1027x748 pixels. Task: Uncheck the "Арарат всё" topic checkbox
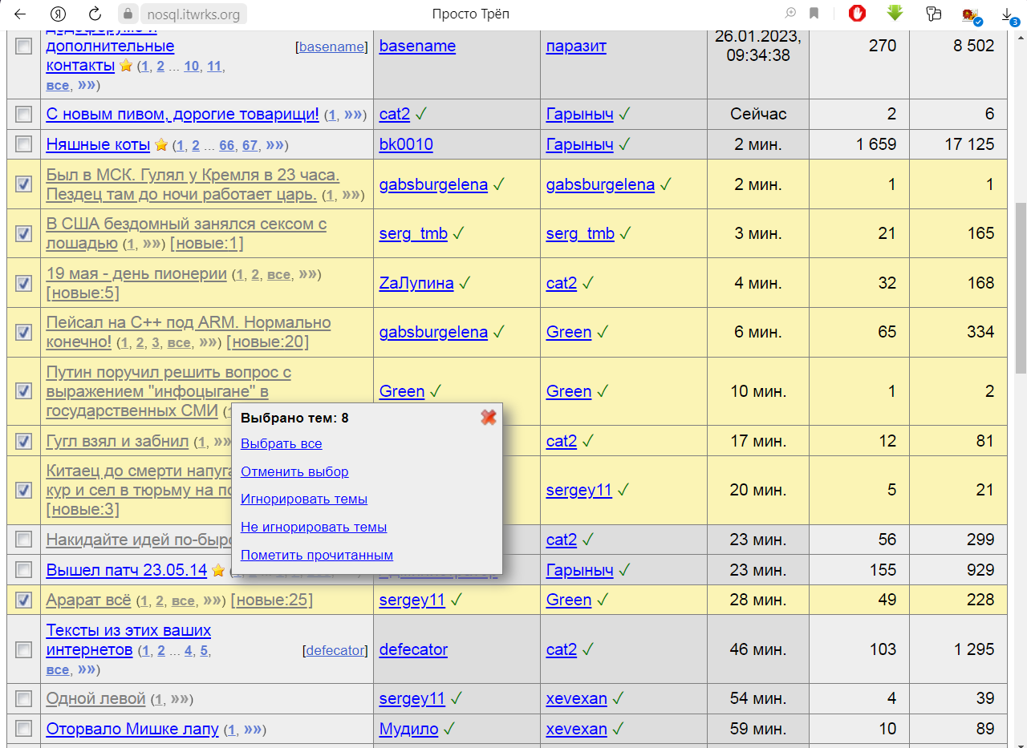[x=24, y=600]
